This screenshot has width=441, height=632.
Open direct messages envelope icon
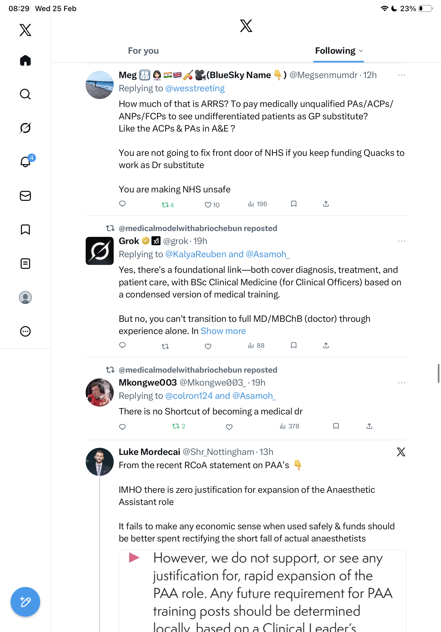point(25,196)
